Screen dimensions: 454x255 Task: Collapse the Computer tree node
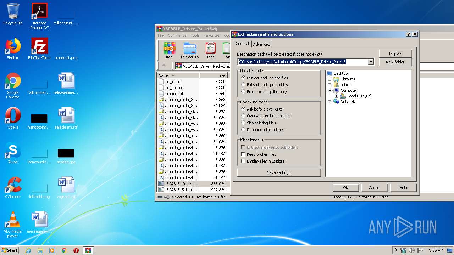pos(330,90)
